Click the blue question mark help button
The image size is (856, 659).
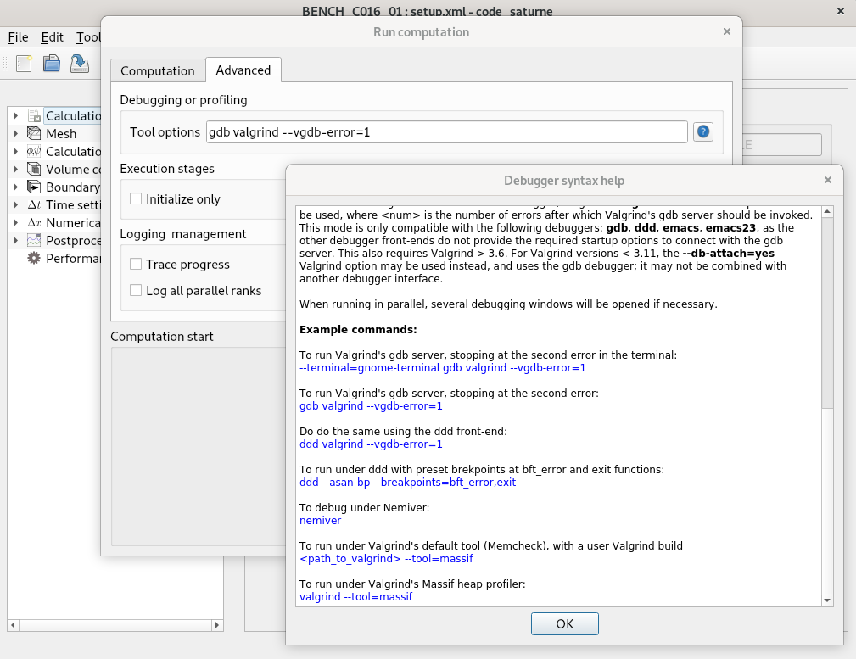pos(703,131)
